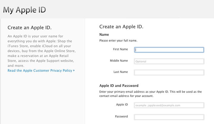Activate the Apple ID email field
Image resolution: width=214 pixels, height=124 pixels.
coord(169,105)
